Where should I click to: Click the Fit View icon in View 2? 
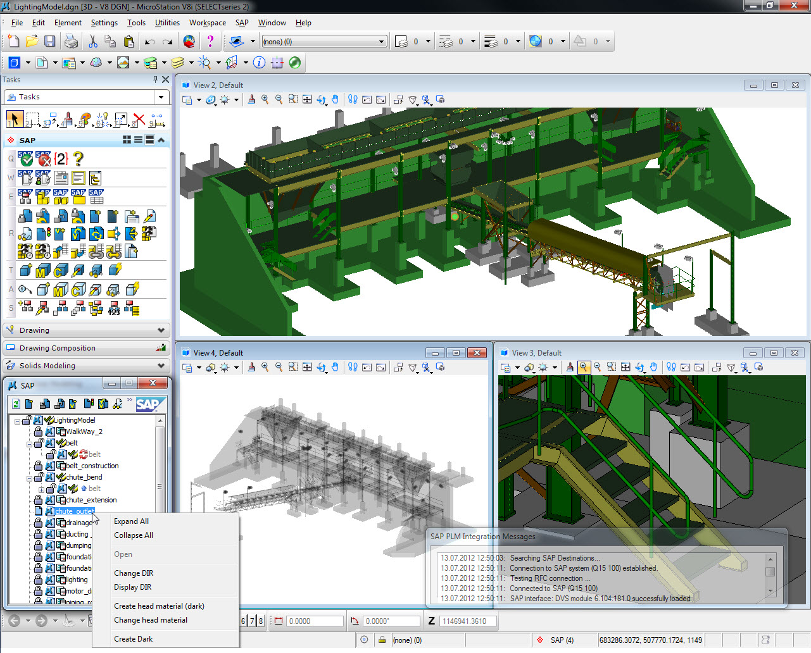pos(307,100)
